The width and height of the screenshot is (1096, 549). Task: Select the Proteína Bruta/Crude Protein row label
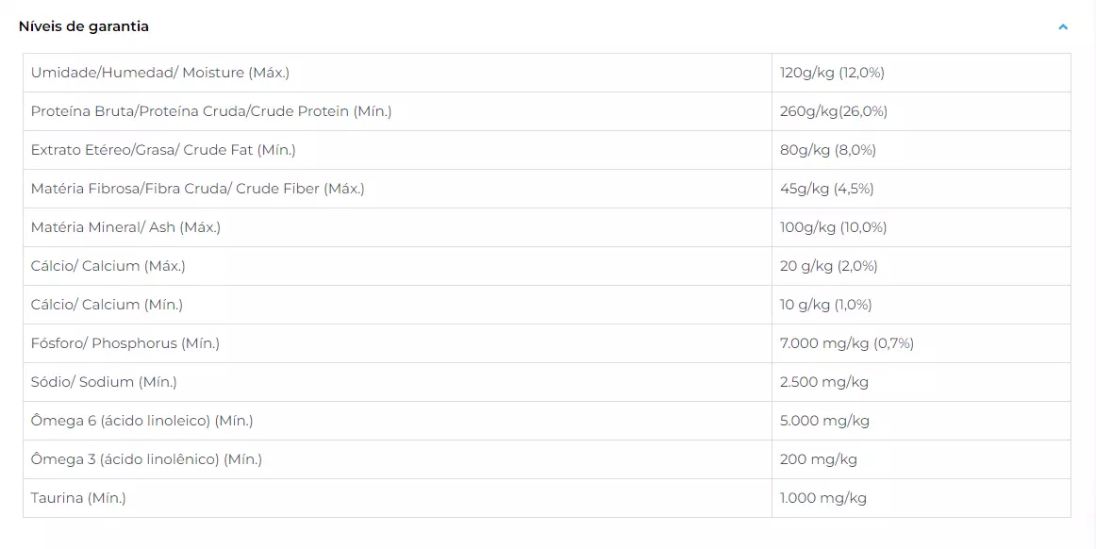211,111
